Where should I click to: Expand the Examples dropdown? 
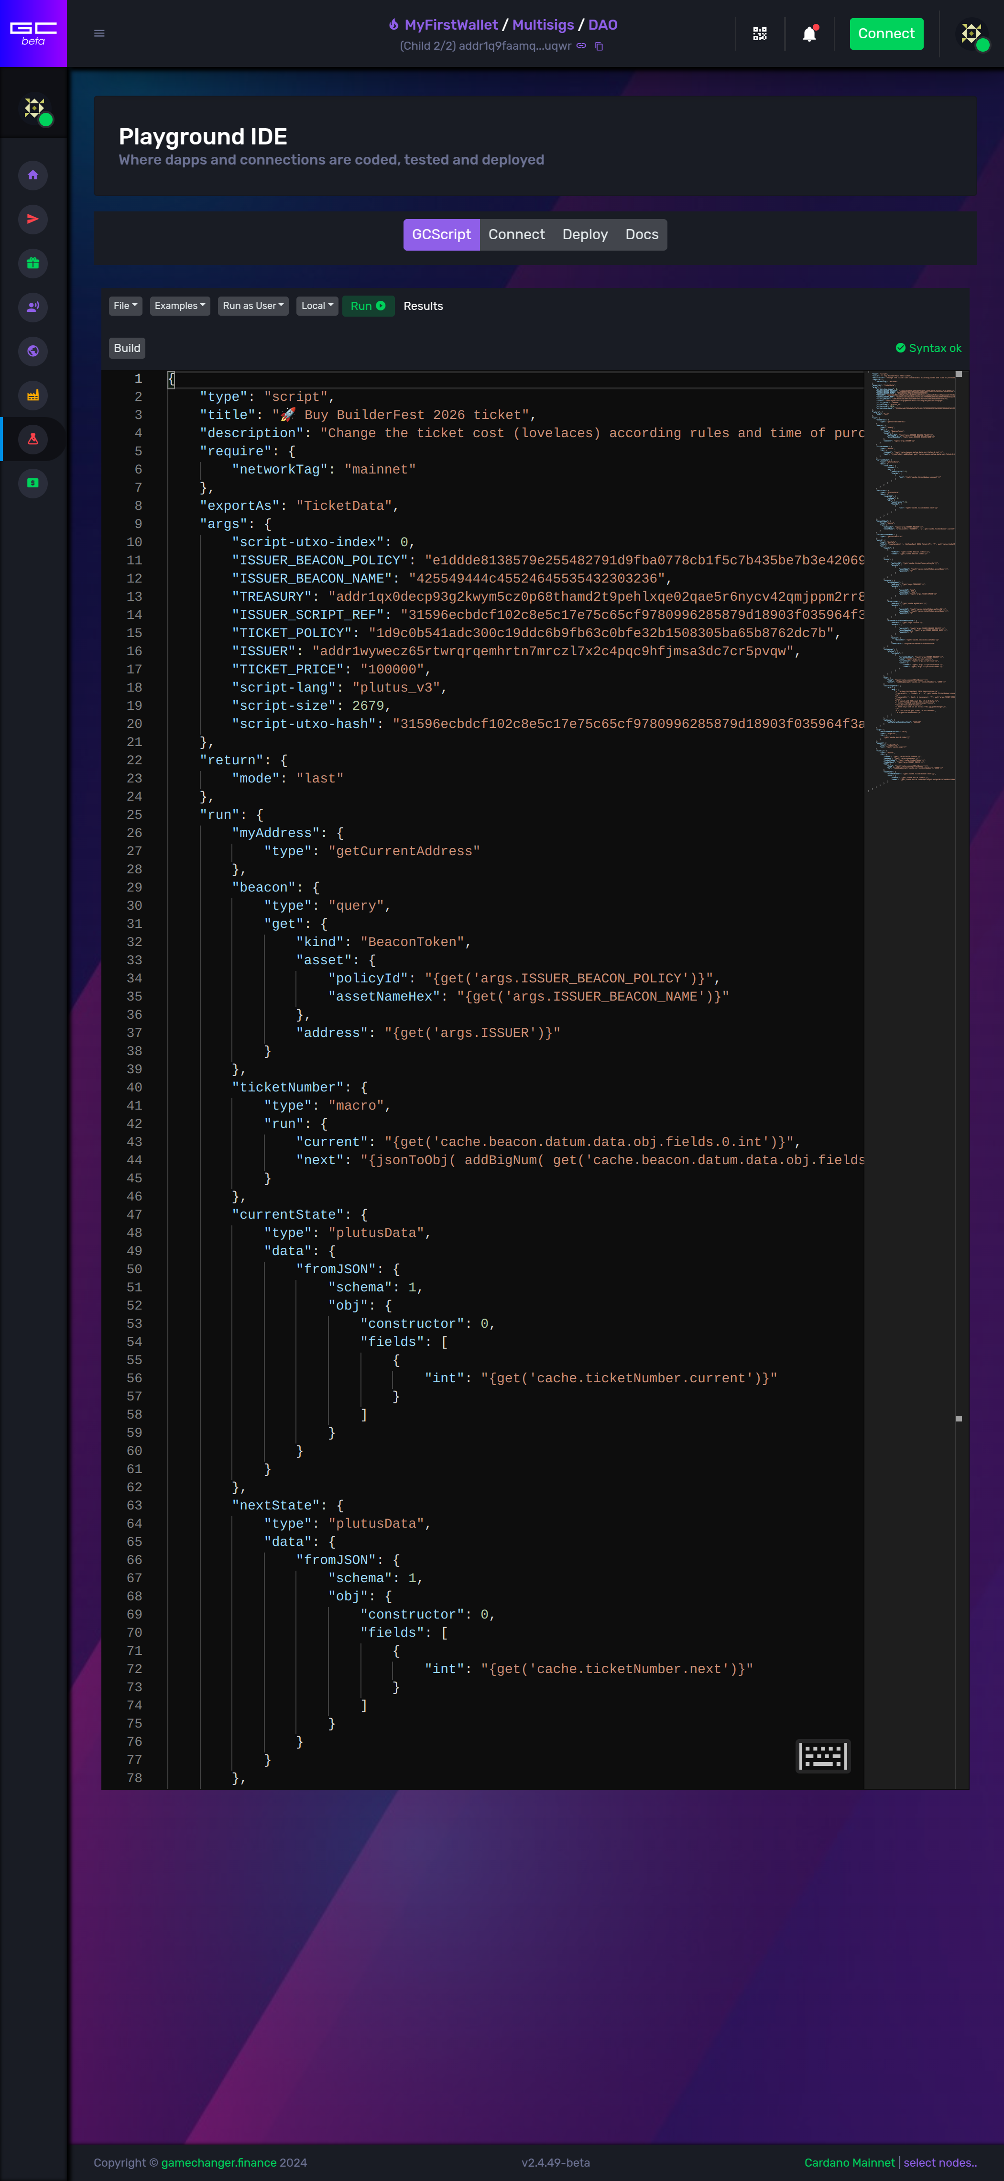click(179, 306)
